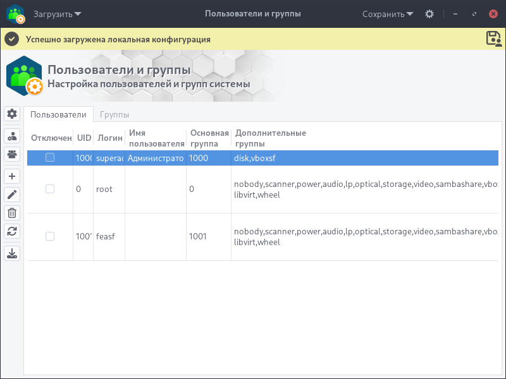
Task: Click the floppy disk icon in the yellow bar
Action: 493,39
